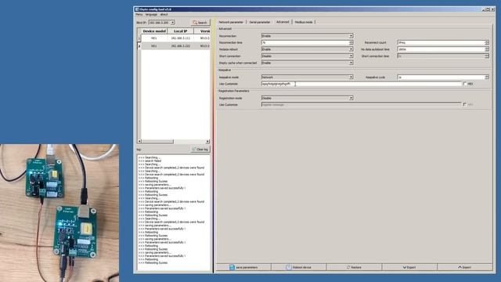This screenshot has width=501, height=282.
Task: Click the Reboot device button
Action: click(x=299, y=267)
